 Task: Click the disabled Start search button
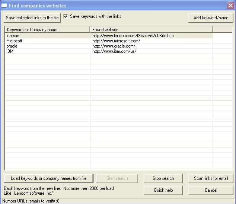(117, 178)
